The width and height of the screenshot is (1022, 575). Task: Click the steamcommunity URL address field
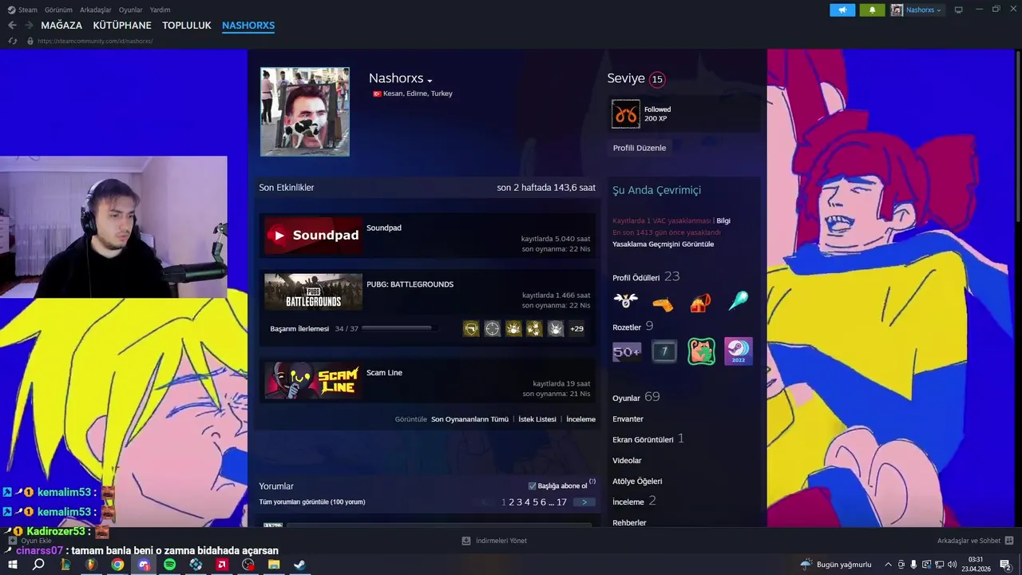tap(96, 41)
